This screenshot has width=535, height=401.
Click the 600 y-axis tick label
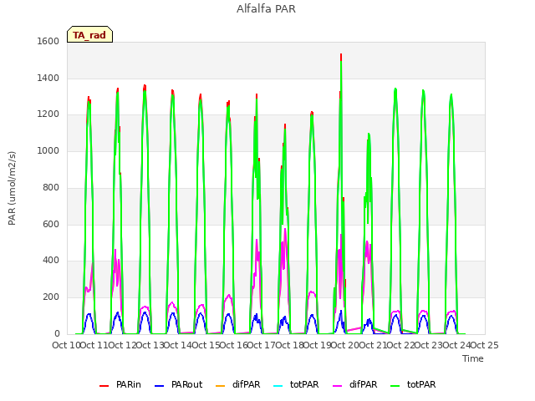[51, 224]
